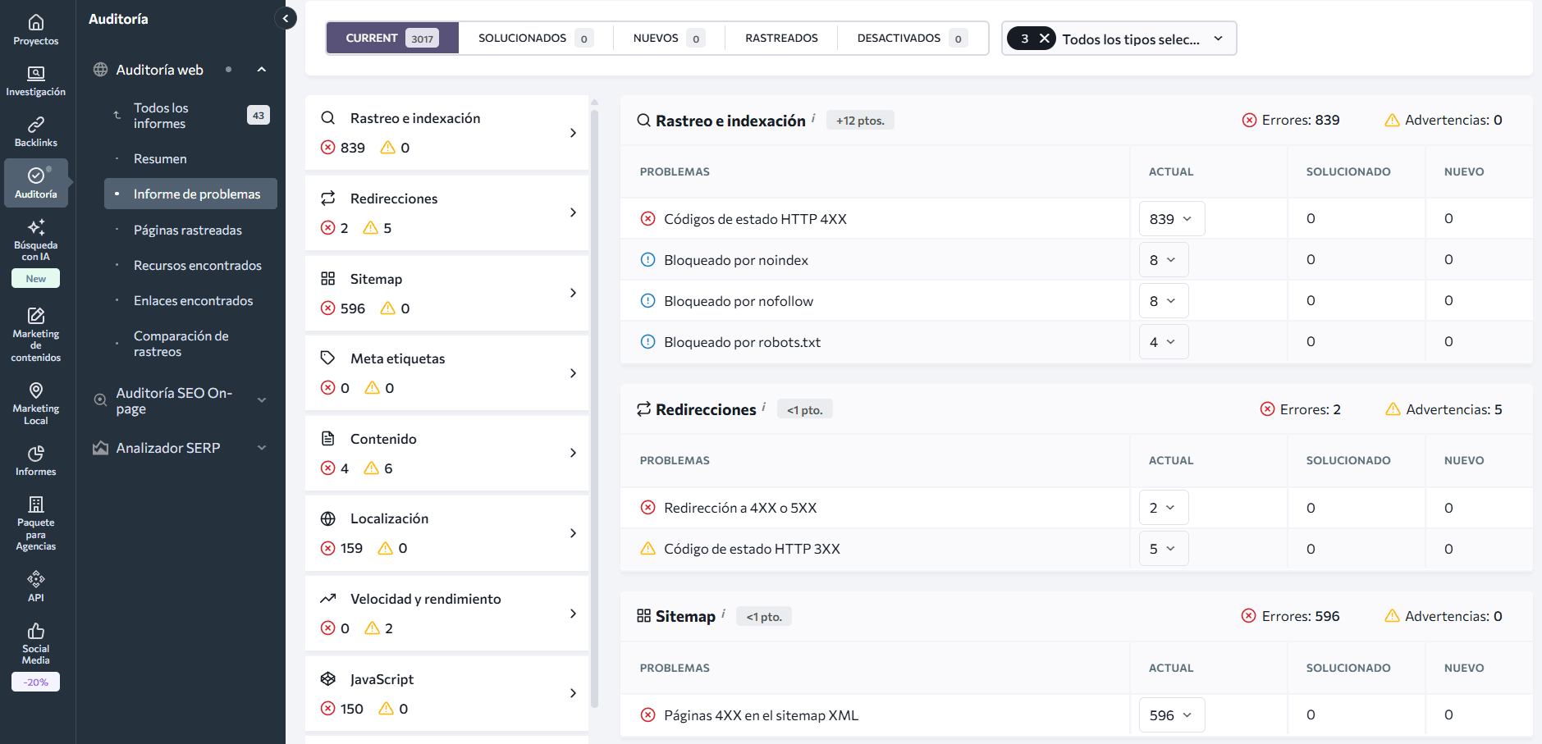The height and width of the screenshot is (744, 1542).
Task: Expand the Auditoría SEO On-page menu
Action: (262, 400)
